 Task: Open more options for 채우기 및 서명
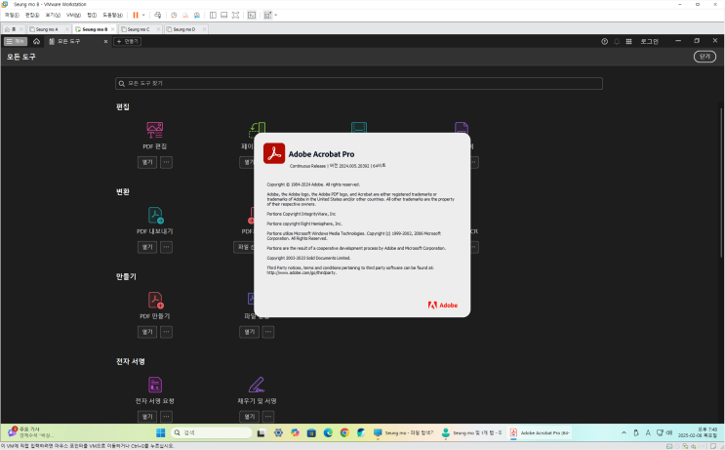coord(268,416)
